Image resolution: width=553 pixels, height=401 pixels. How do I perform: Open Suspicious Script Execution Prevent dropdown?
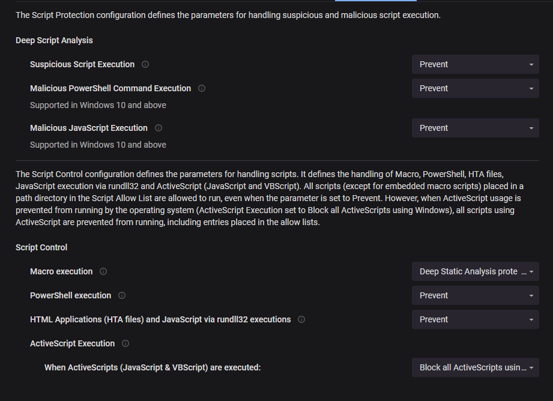[475, 64]
